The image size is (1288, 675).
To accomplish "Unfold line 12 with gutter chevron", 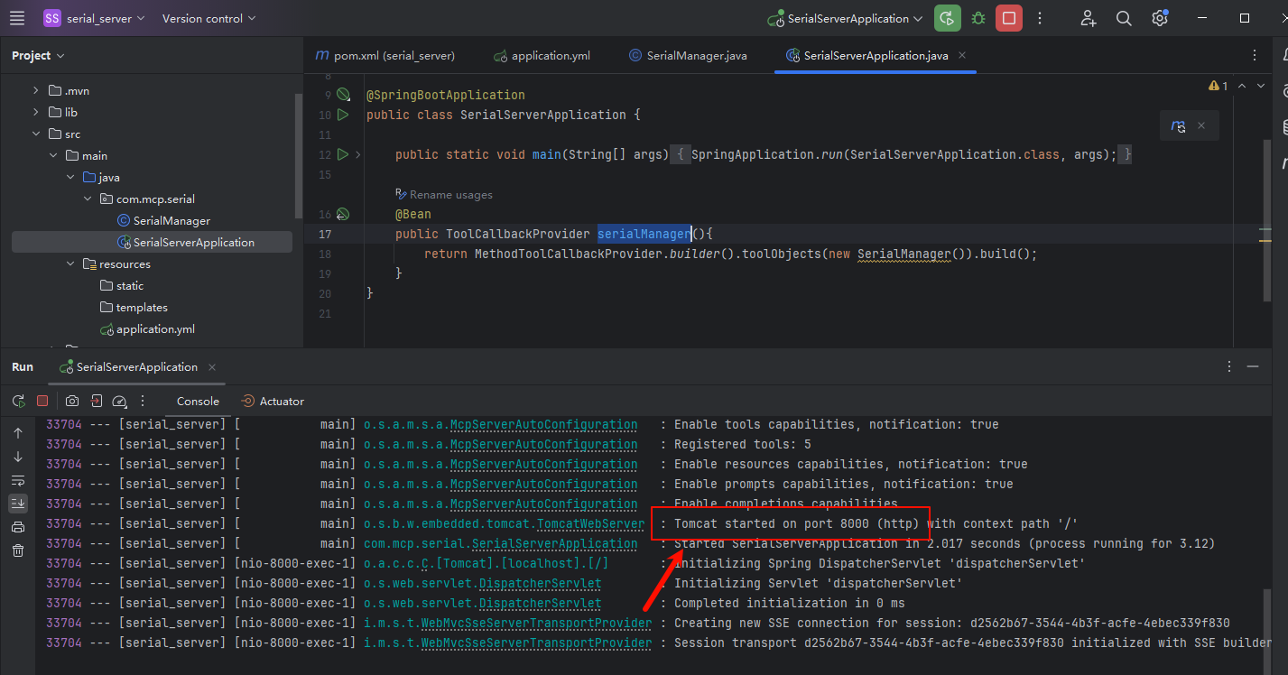I will 358,154.
